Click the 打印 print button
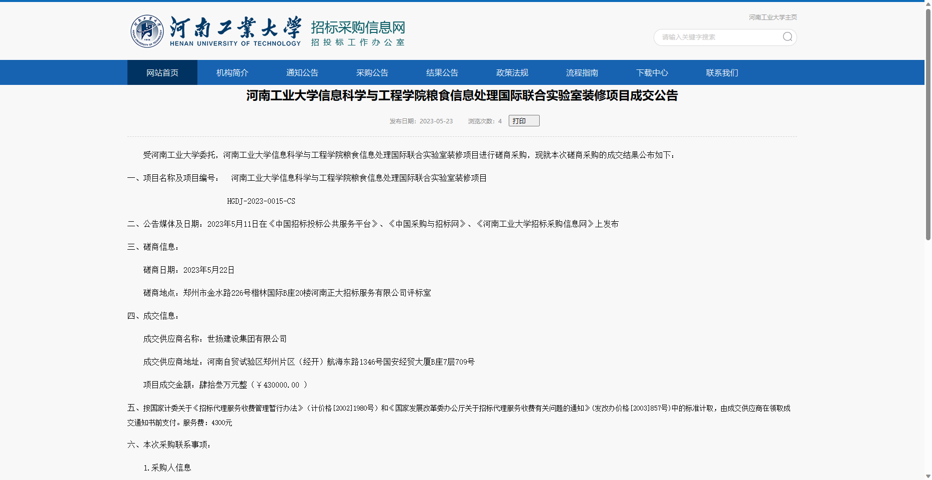Screen dimensions: 932x480 coord(523,120)
